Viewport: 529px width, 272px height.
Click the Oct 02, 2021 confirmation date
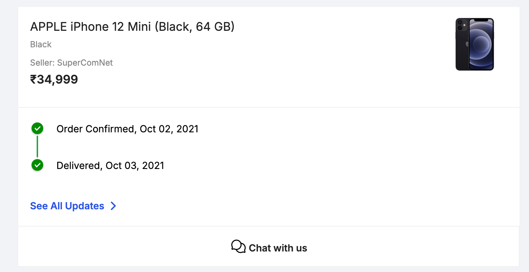click(x=169, y=129)
